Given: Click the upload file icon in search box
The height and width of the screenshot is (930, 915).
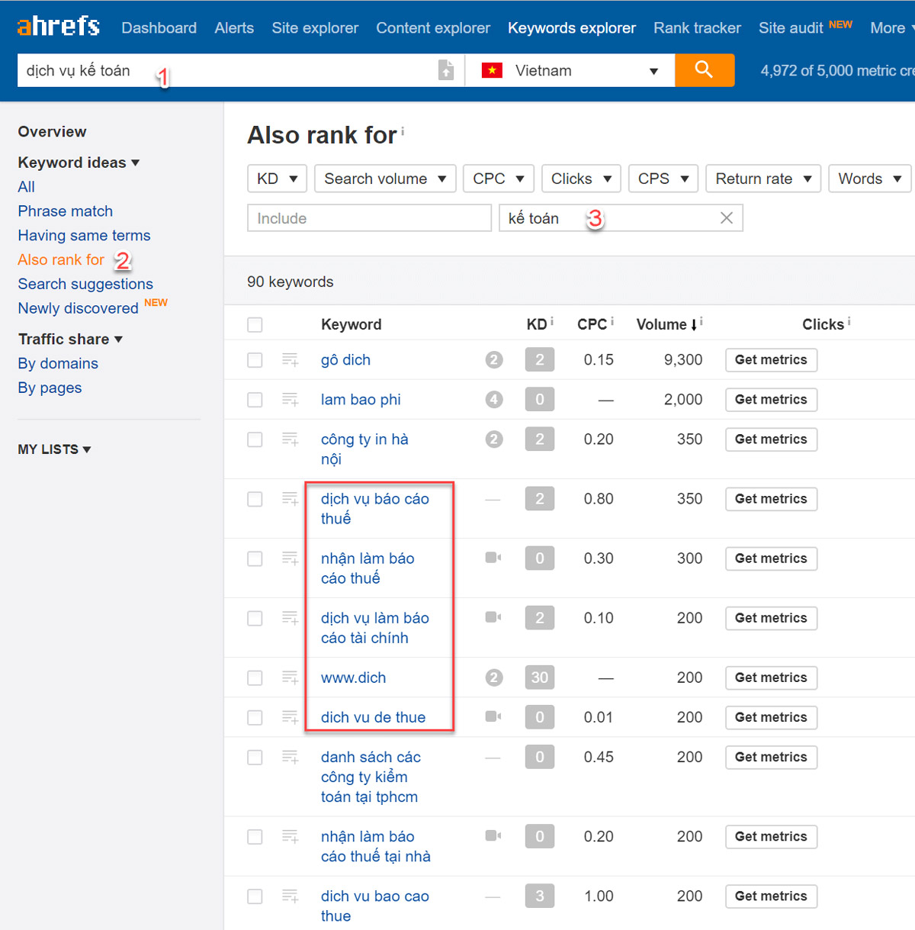Looking at the screenshot, I should [446, 70].
